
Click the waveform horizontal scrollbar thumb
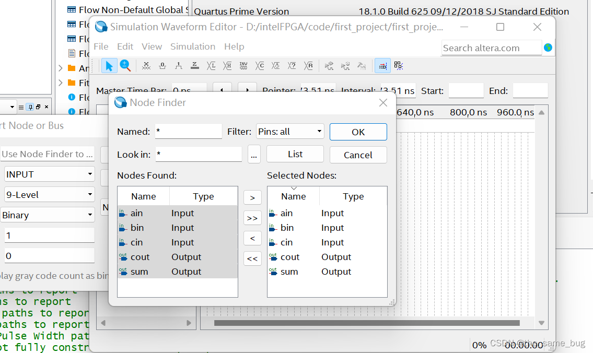click(x=366, y=323)
